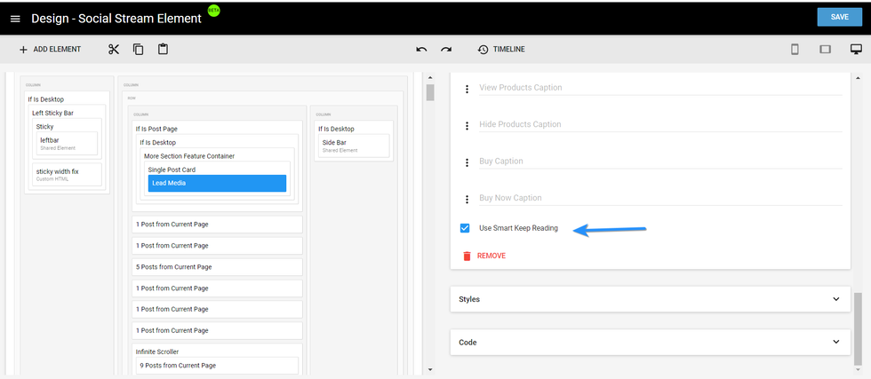
Task: Expand the Code section
Action: point(647,342)
